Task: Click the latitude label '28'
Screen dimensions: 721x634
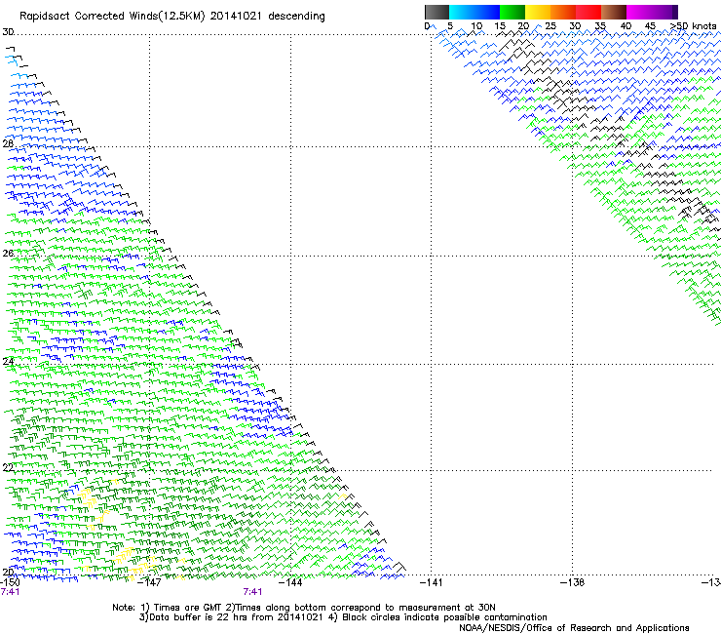Action: 8,143
